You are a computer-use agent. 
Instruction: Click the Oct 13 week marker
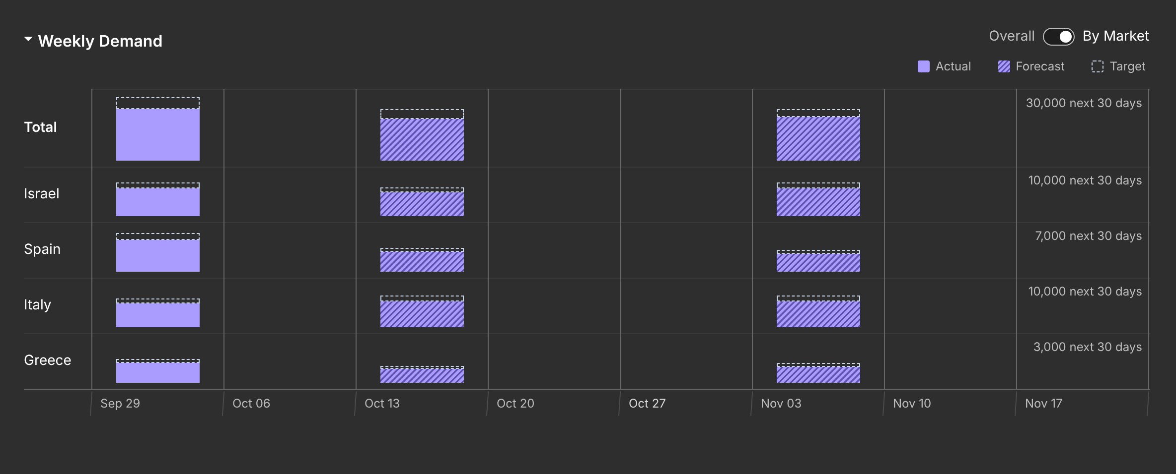coord(382,404)
